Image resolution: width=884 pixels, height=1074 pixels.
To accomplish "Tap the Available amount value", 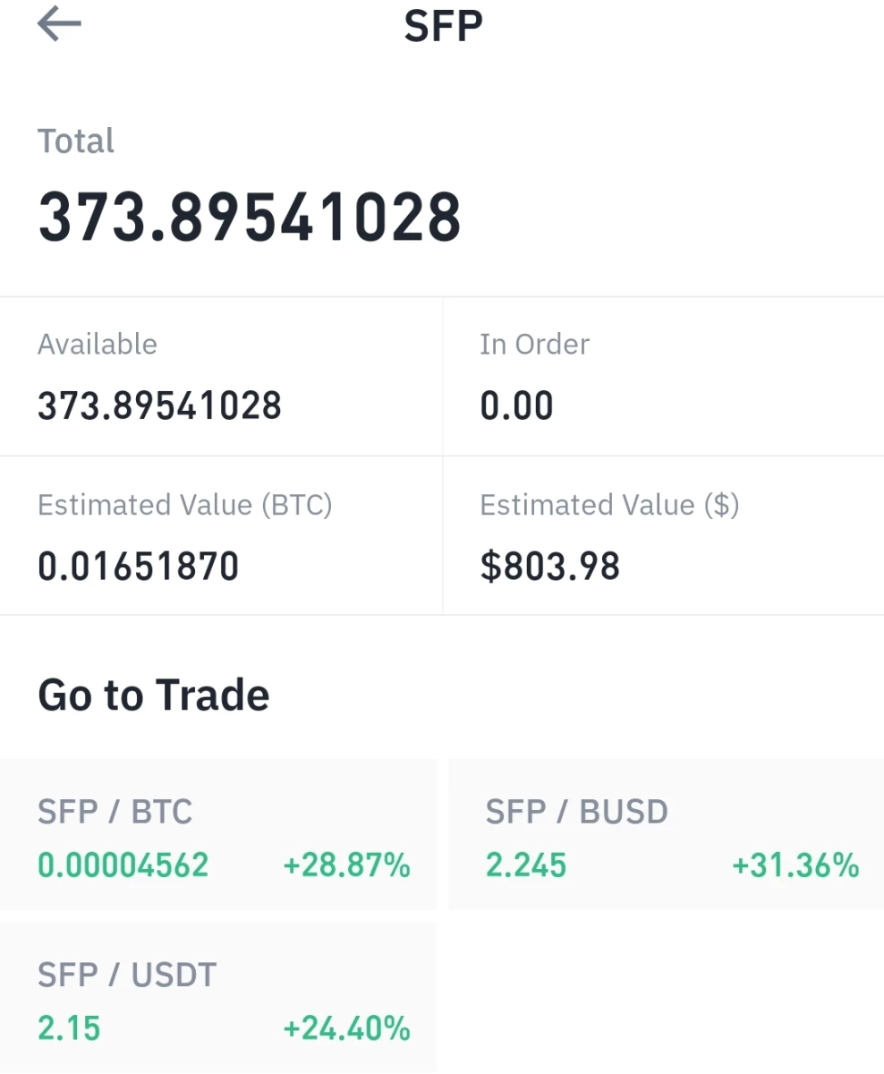I will click(159, 406).
